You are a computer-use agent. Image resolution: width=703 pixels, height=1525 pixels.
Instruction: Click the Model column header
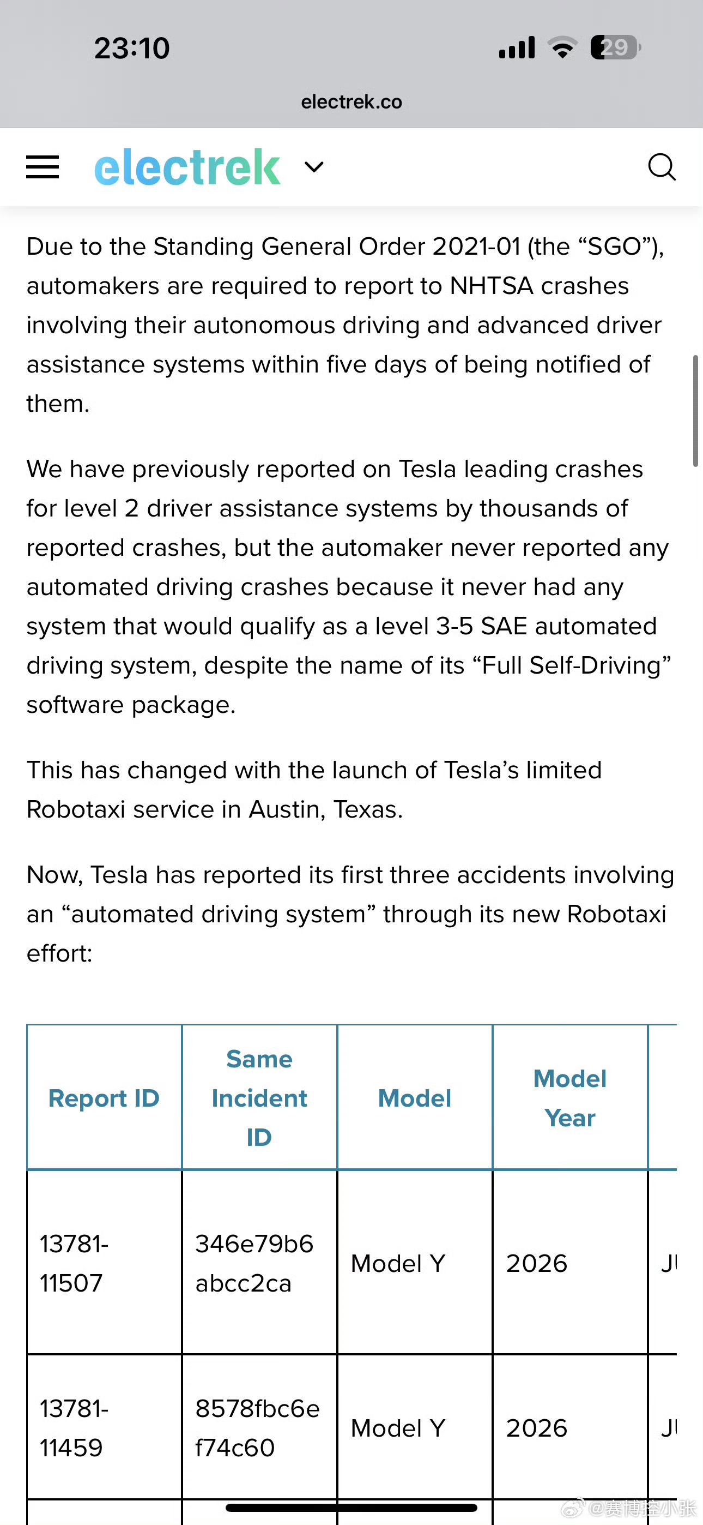pos(414,1098)
